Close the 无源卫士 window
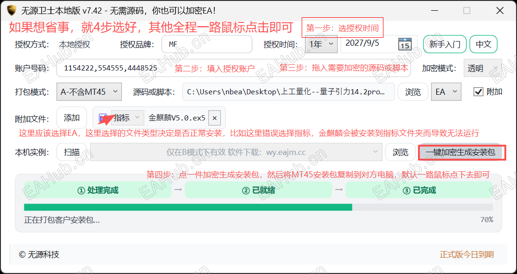This screenshot has height=274, width=517. [x=500, y=11]
